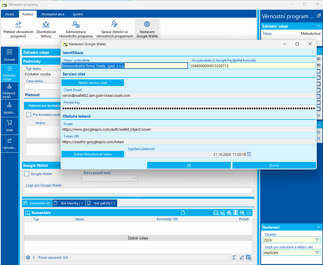Click the printer icon in Komentáře toolbar
Screen dimensions: 323x265
(x=216, y=213)
